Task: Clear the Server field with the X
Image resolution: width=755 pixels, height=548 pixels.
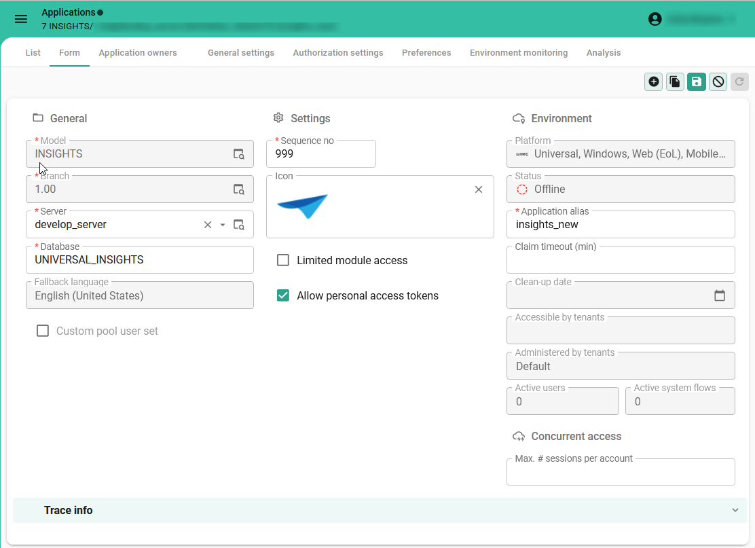Action: pyautogui.click(x=207, y=224)
